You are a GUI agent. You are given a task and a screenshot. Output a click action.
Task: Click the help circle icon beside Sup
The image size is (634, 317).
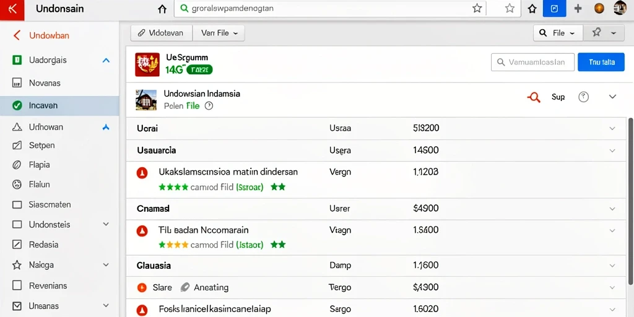click(x=583, y=97)
